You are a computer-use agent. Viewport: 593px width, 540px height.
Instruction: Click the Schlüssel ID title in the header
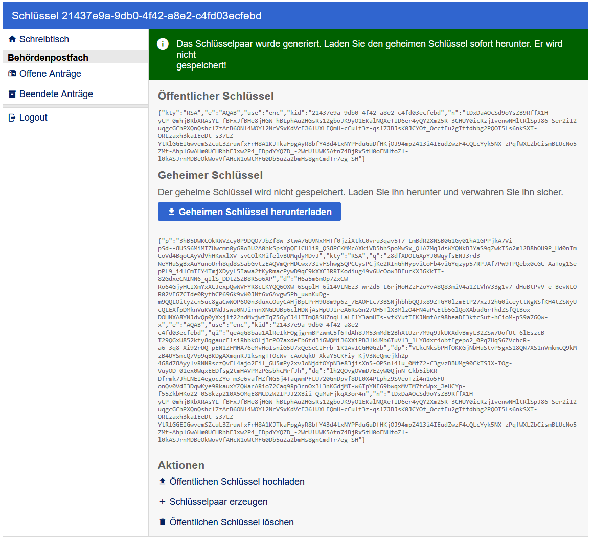pyautogui.click(x=136, y=16)
